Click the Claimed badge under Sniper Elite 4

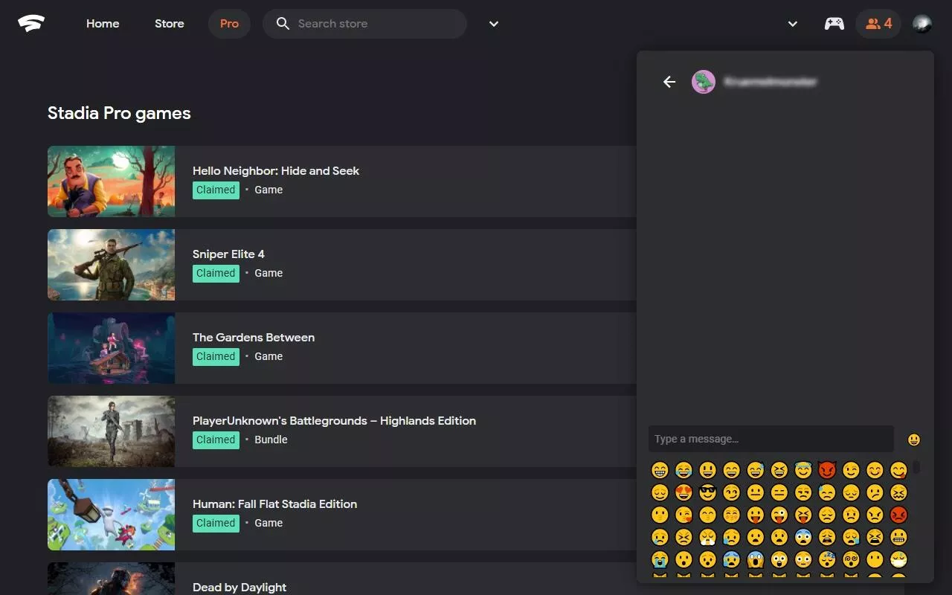[216, 273]
